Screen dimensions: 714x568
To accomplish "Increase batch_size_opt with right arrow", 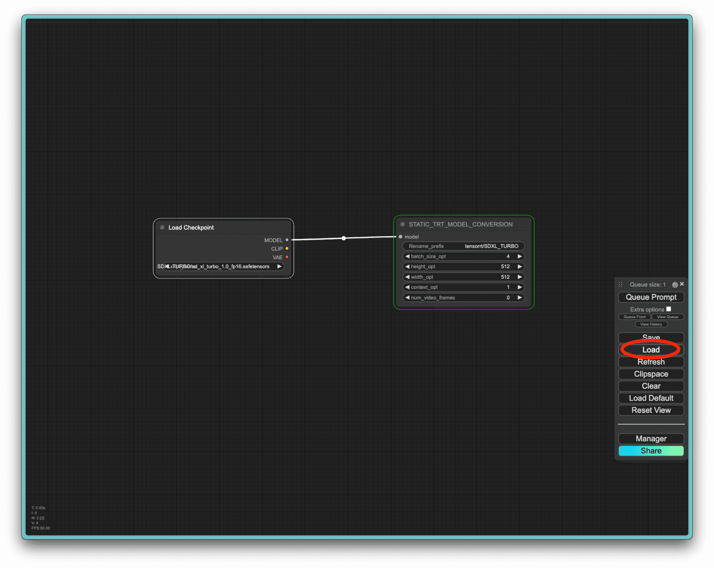I will click(520, 256).
